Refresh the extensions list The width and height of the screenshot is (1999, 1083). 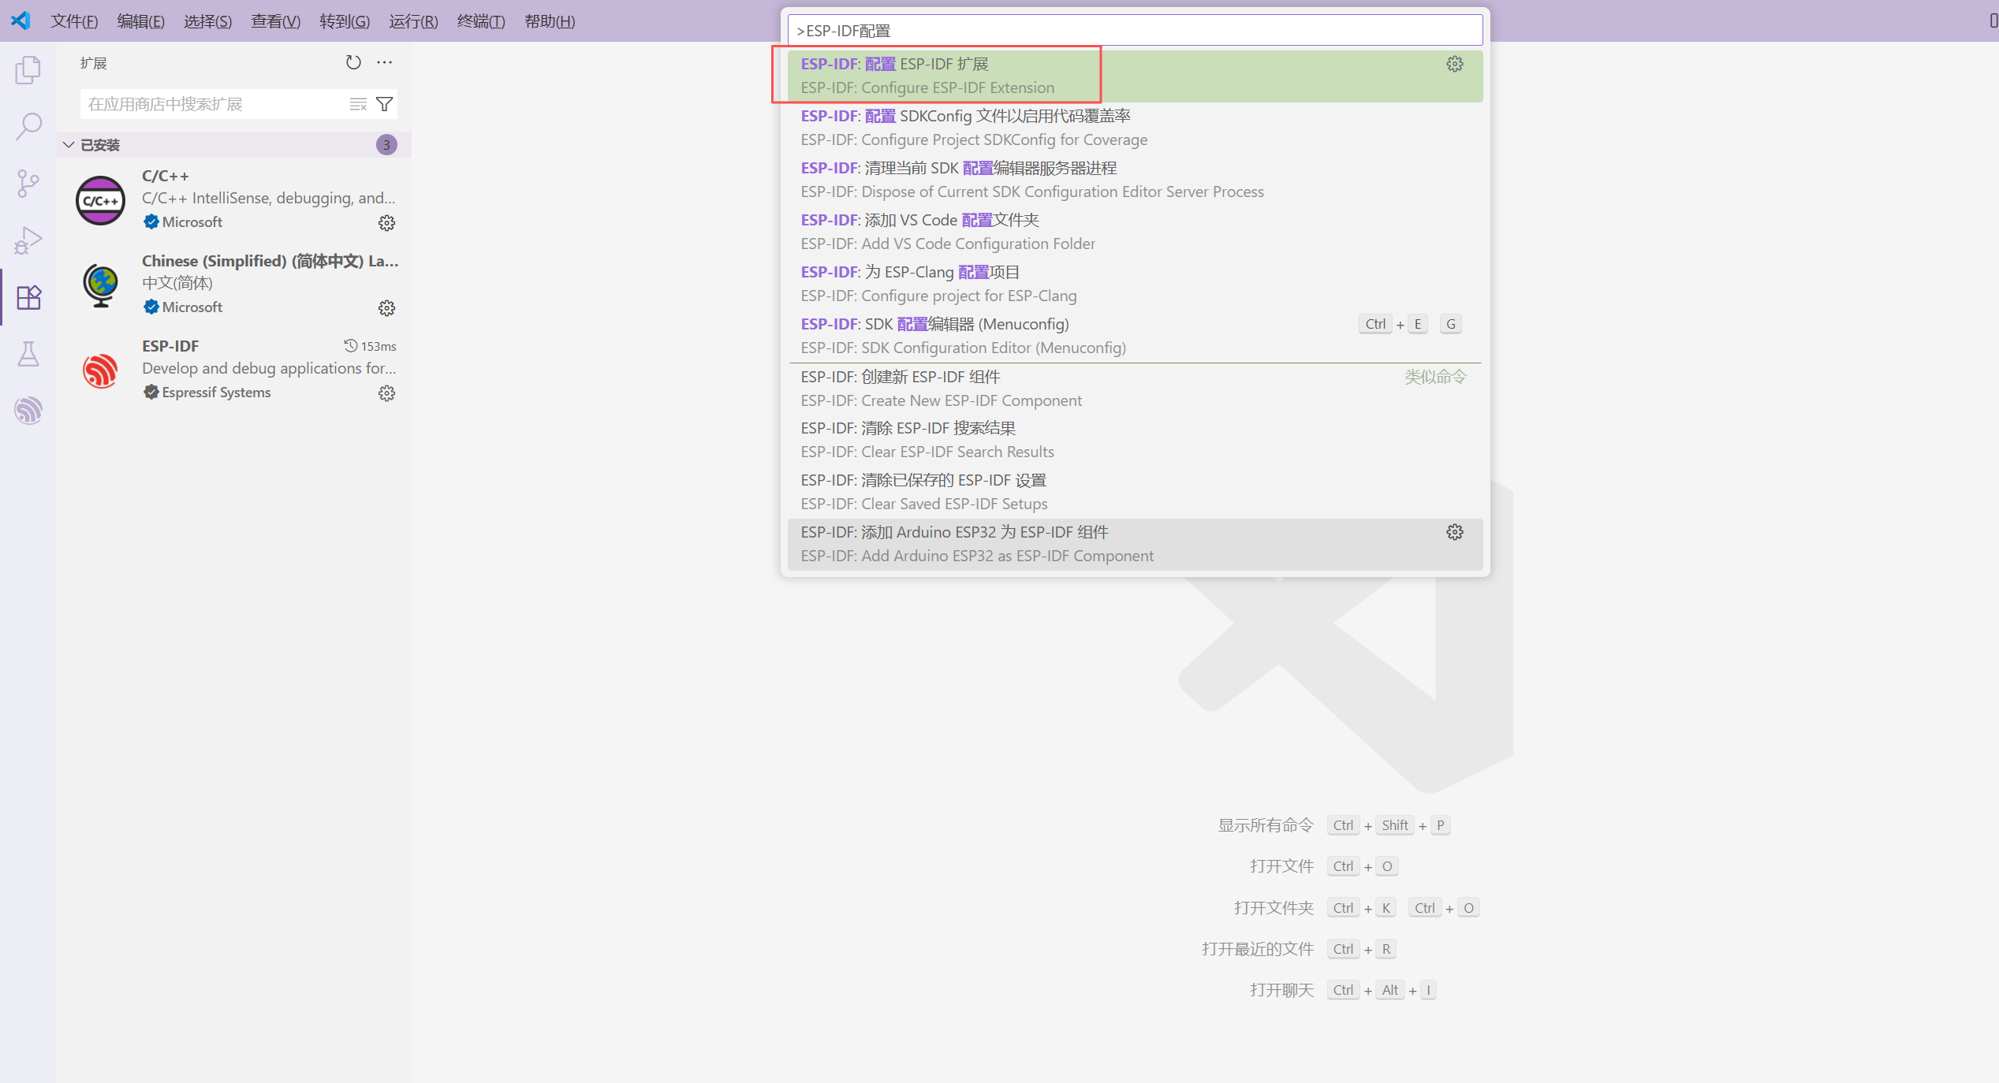pos(353,62)
